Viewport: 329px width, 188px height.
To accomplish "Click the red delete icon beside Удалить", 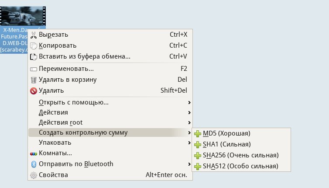I will point(34,91).
